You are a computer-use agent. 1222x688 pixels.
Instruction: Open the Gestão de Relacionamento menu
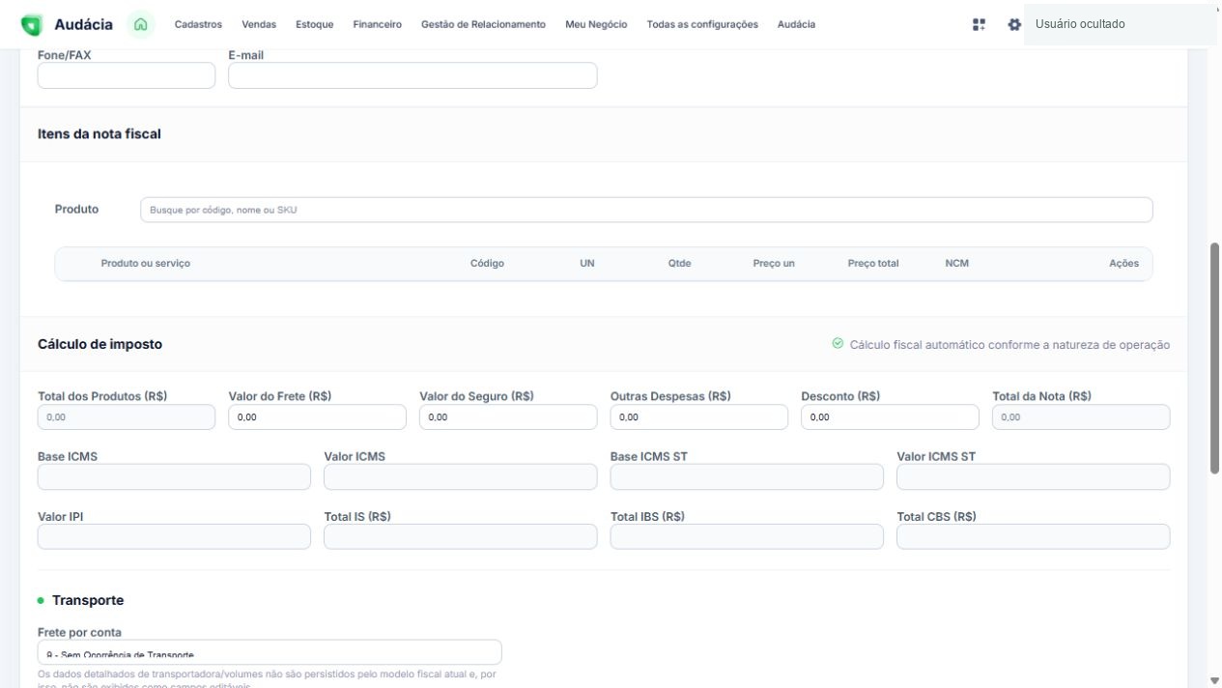[x=483, y=24]
